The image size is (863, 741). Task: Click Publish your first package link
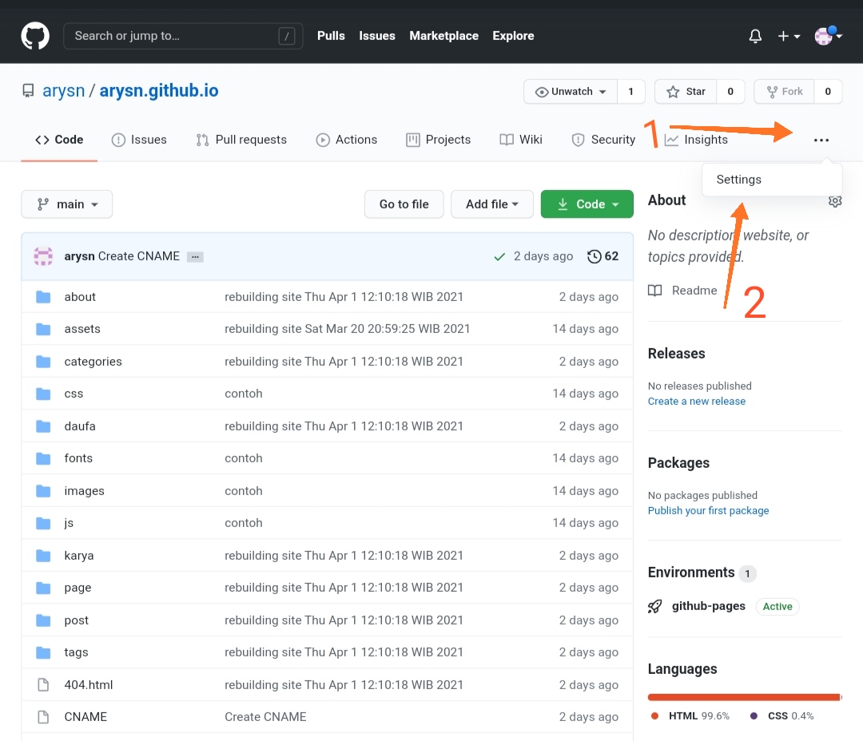[708, 511]
